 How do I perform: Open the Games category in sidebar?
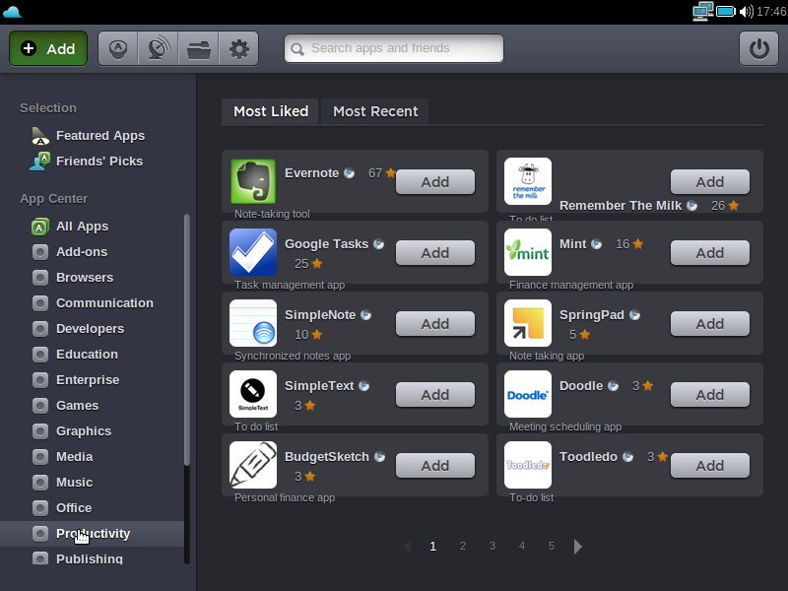coord(77,405)
